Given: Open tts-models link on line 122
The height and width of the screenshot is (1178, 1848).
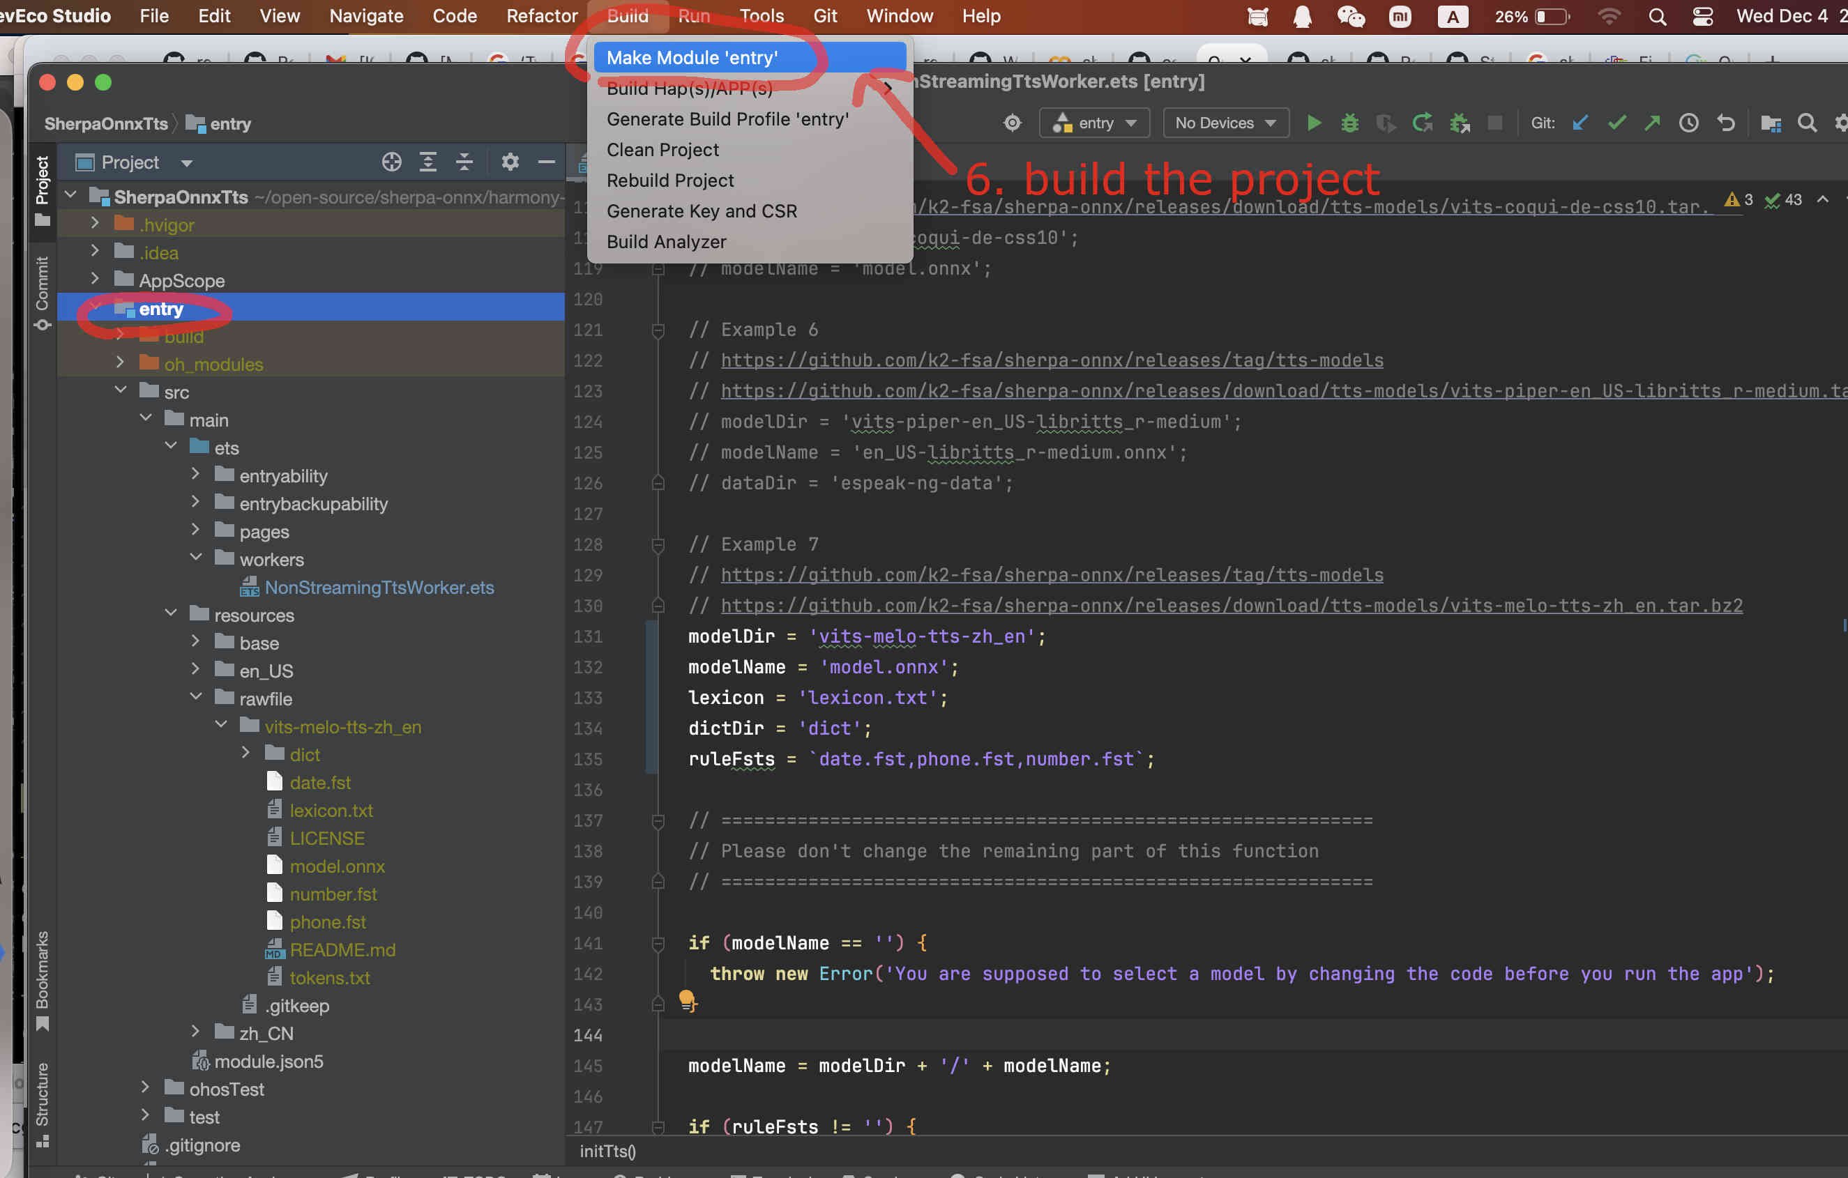Looking at the screenshot, I should (x=1052, y=360).
